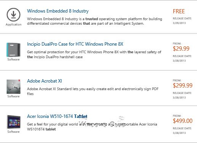Viewport: 197px width, 143px height.
Task: Click the $29.99 price
Action: [x=181, y=49]
